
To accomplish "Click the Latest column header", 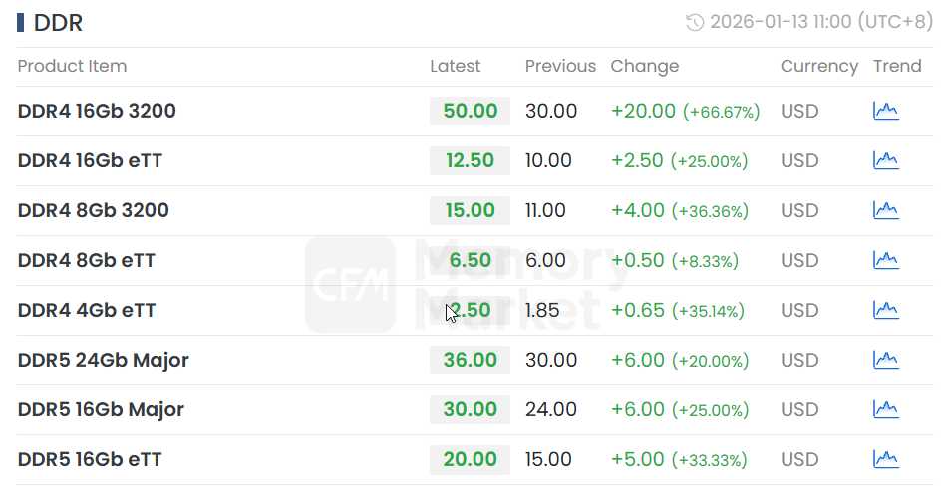I will click(455, 66).
